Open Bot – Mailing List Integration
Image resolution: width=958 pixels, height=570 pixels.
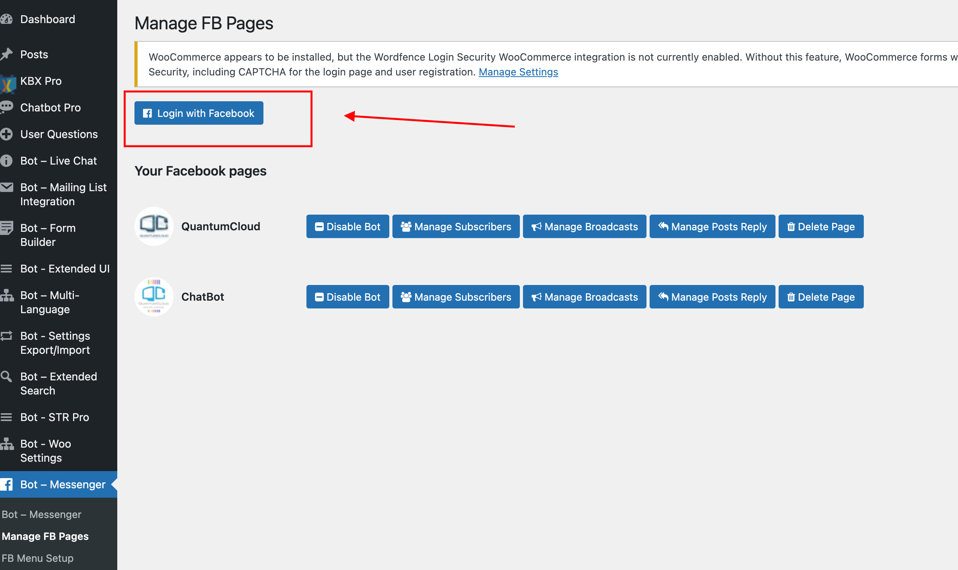(x=63, y=194)
